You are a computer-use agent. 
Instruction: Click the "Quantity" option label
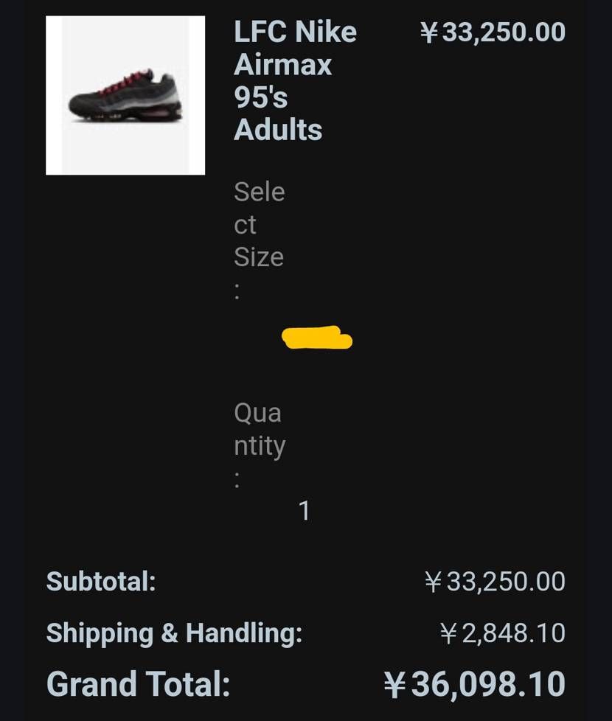point(259,429)
